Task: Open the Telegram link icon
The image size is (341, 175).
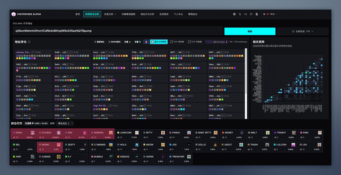Action: [x=234, y=14]
